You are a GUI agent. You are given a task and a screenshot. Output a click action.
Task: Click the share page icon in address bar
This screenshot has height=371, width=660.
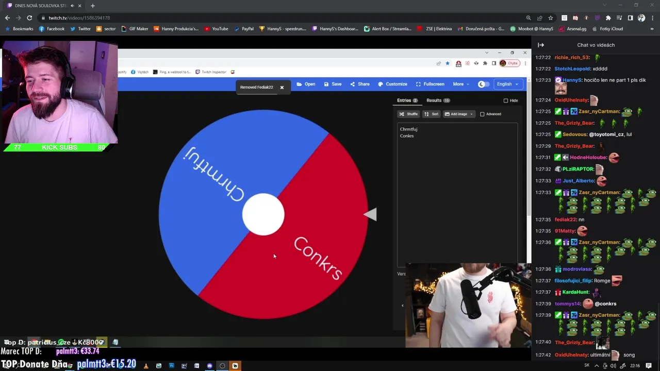pyautogui.click(x=539, y=18)
